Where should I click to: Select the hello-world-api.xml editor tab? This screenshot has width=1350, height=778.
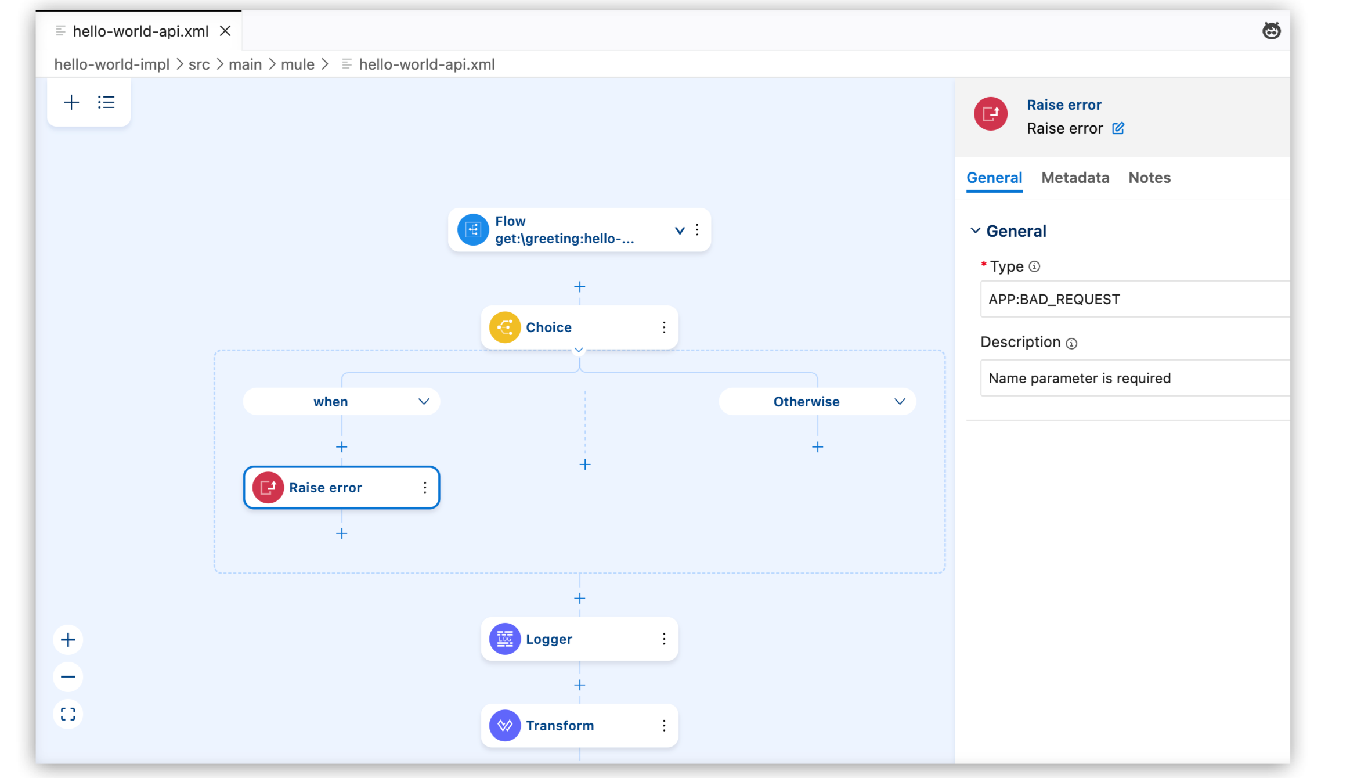140,31
